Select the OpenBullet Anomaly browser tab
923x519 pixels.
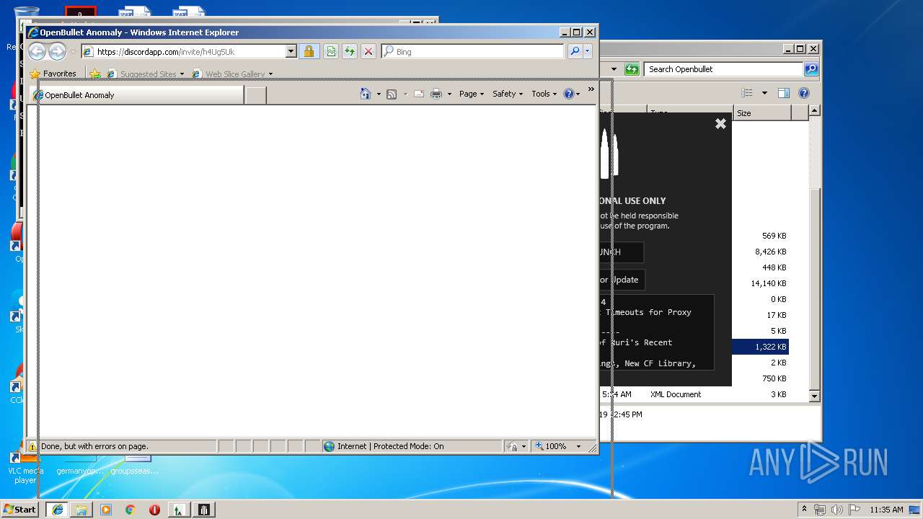pyautogui.click(x=138, y=94)
